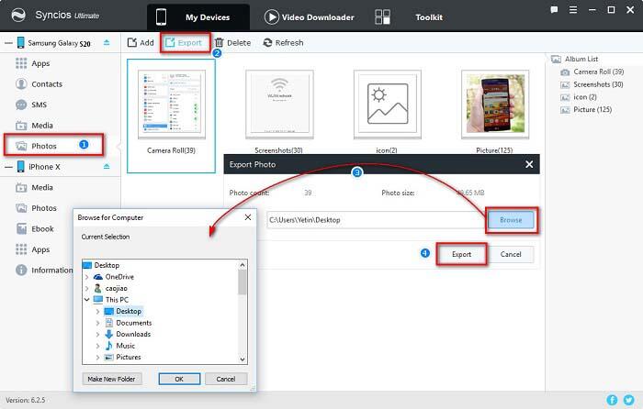Select the SMS sidebar item
This screenshot has height=409, width=643.
tap(20, 105)
